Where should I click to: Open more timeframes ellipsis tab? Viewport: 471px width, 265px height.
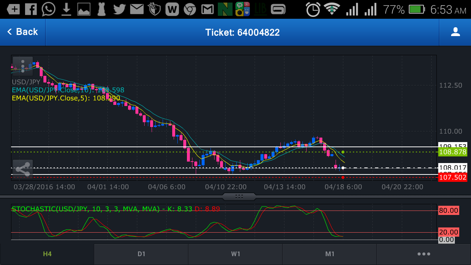click(x=424, y=254)
